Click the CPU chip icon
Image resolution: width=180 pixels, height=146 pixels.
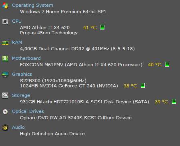tap(5, 22)
